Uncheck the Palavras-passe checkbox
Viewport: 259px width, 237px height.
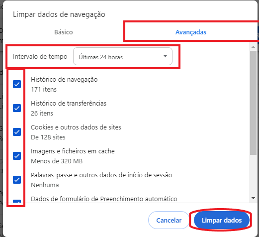click(x=17, y=180)
